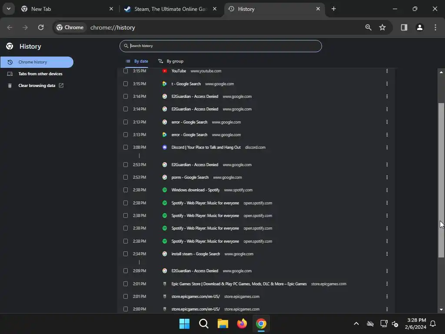Open install steam - Google Search link
Image resolution: width=445 pixels, height=334 pixels.
[x=196, y=254]
